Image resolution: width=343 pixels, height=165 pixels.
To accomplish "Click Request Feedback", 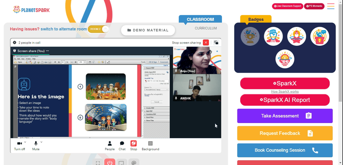I will (285, 133).
